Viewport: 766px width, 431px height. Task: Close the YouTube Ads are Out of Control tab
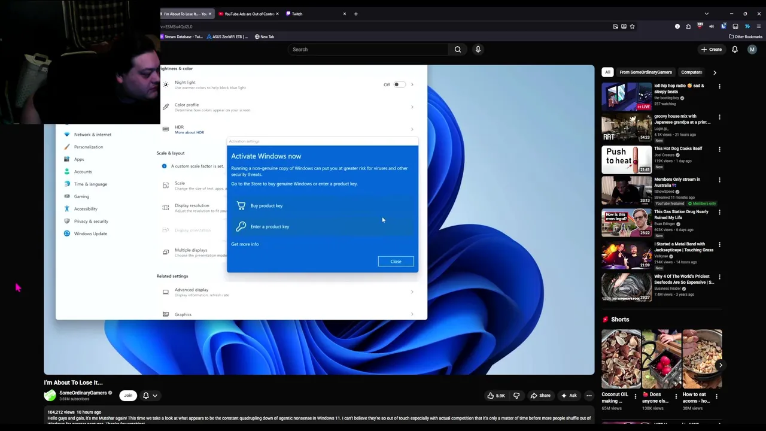277,14
